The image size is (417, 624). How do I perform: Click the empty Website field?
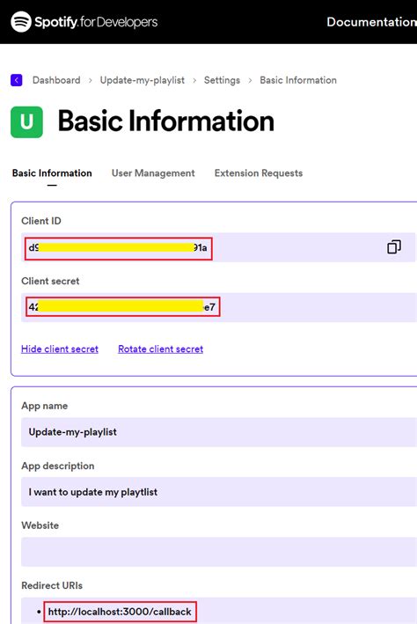click(219, 552)
